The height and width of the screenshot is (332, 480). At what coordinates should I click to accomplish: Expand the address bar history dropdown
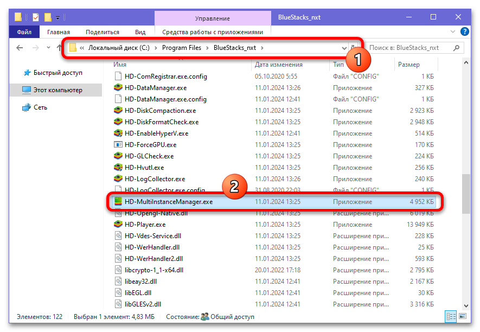[x=344, y=48]
